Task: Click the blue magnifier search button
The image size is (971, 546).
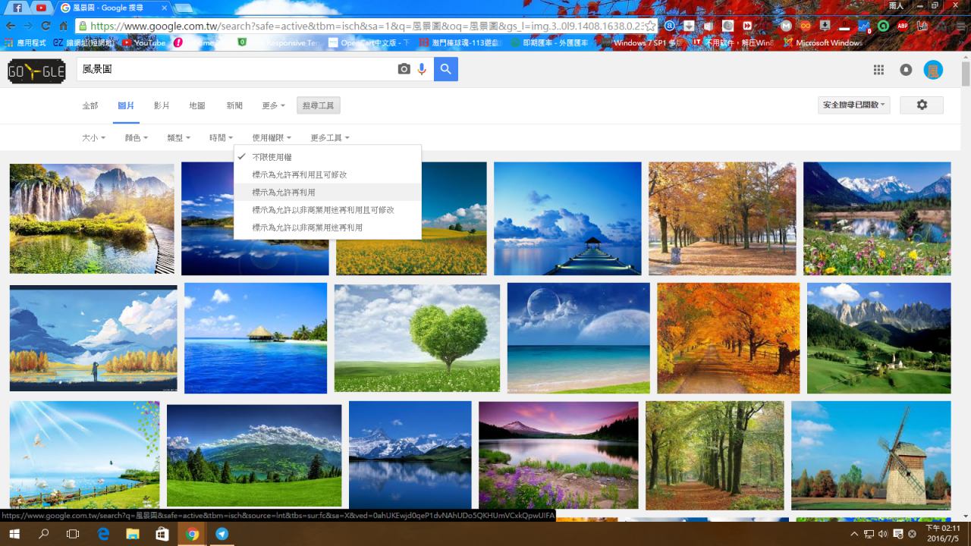Action: coord(446,69)
